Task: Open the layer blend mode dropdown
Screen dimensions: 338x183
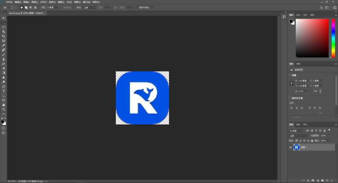Action: point(298,136)
